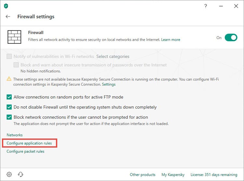The image size is (244, 181).
Task: Go back using the left arrow
Action: pos(8,17)
